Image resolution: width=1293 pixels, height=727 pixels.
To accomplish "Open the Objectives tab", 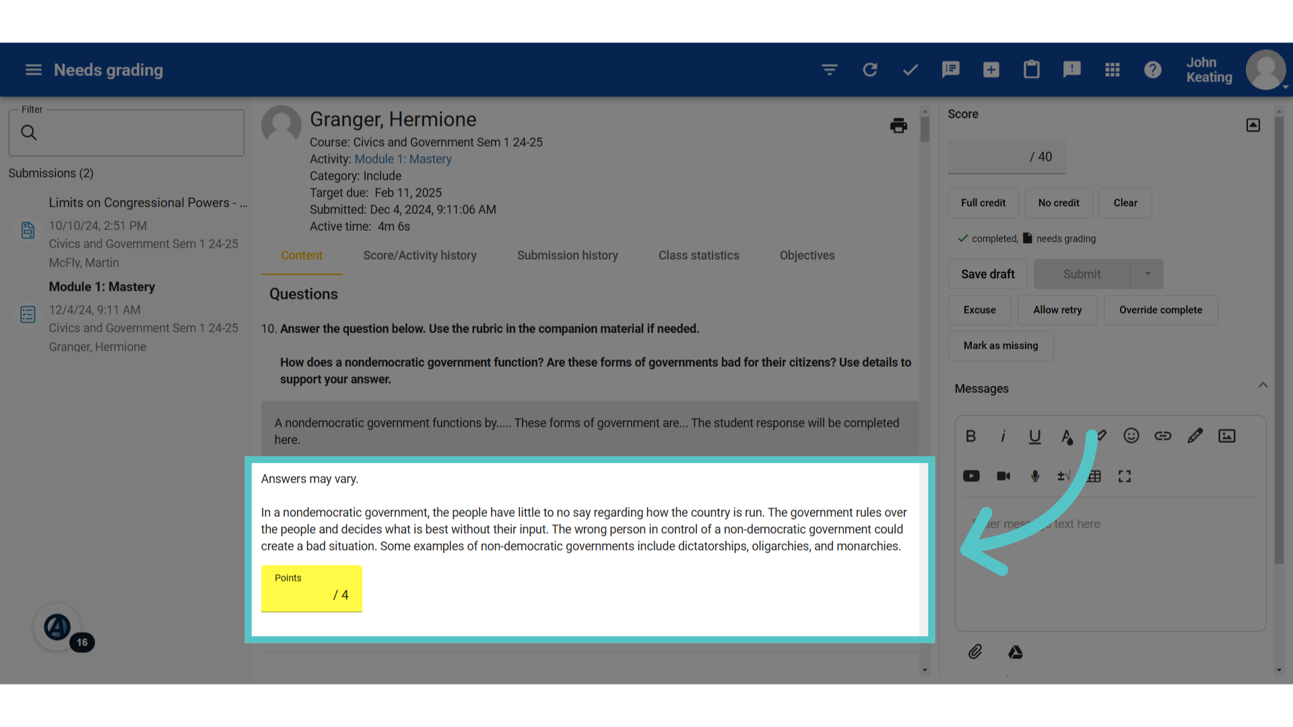I will click(807, 256).
